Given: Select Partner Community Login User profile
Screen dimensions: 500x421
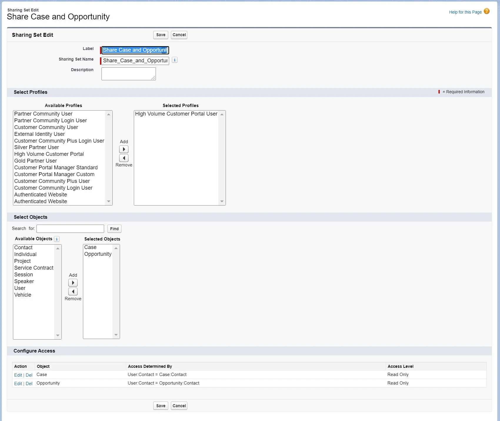Looking at the screenshot, I should tap(59, 121).
